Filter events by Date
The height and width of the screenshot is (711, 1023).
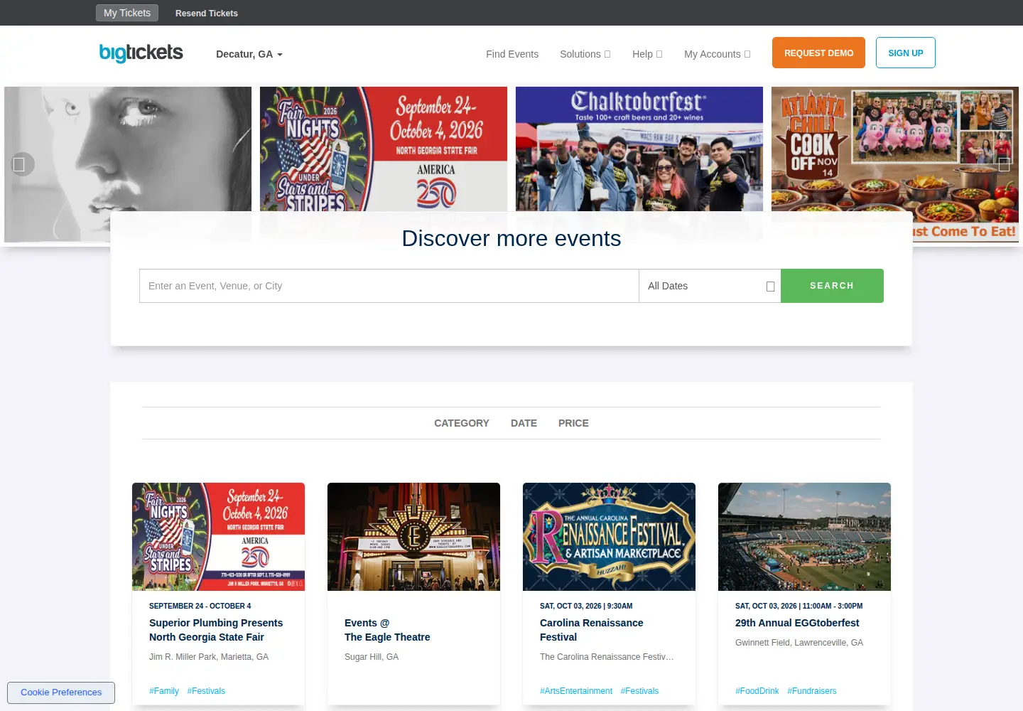[524, 423]
